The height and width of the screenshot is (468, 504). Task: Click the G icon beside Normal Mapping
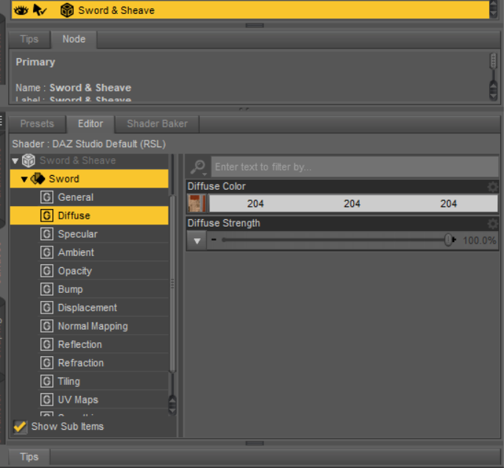tap(47, 326)
